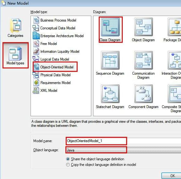Viewport: 181px width, 179px height.
Task: Click the Enterprise Architecture Model icon
Action: pos(36,36)
